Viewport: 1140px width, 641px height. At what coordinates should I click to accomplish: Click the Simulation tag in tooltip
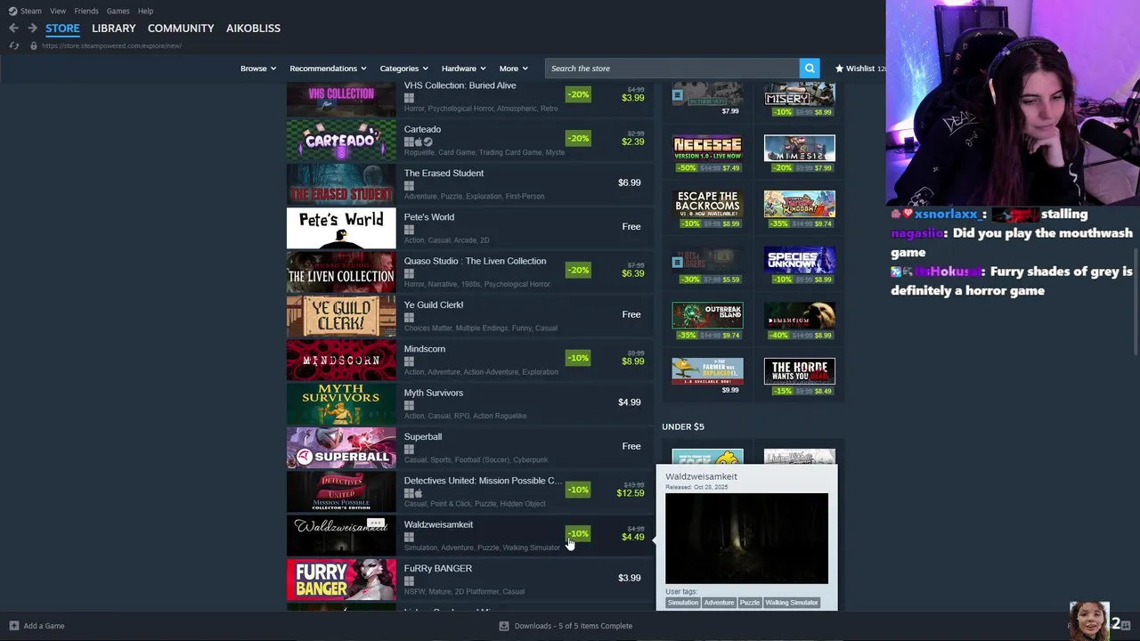pos(683,603)
